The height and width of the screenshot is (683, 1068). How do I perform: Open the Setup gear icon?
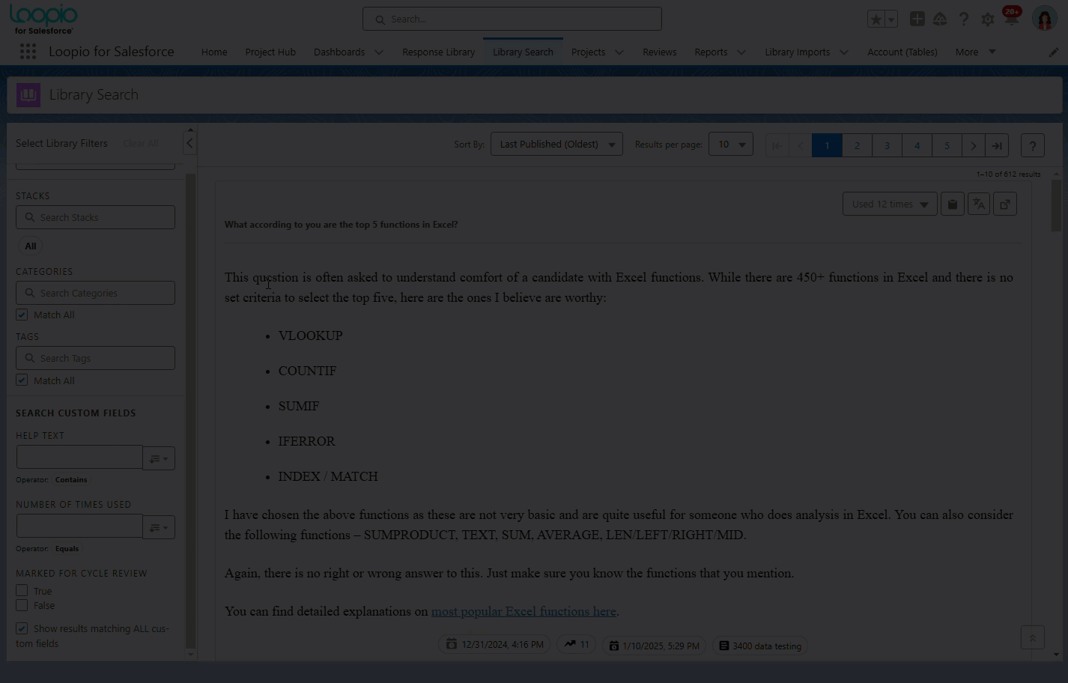pos(988,19)
